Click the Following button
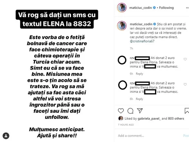The height and width of the screenshot is (142, 189). click(166, 8)
